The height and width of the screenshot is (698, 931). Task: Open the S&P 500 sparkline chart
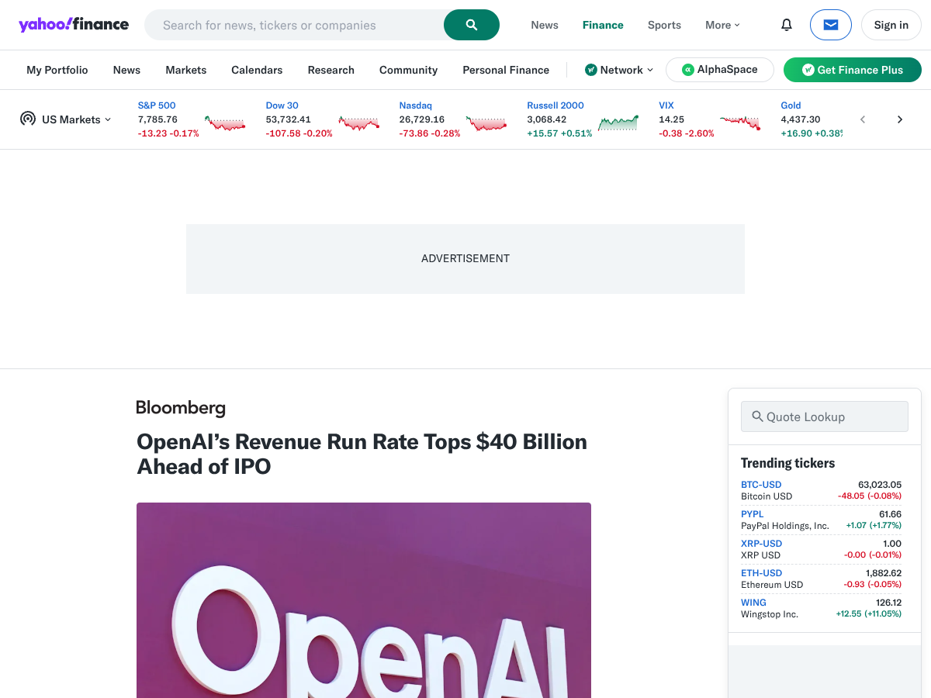tap(226, 123)
